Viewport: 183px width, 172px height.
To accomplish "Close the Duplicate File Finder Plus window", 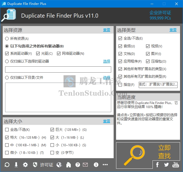I will (x=177, y=4).
